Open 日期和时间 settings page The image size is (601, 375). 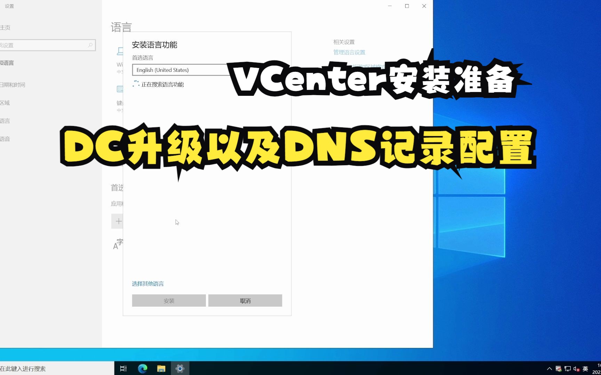(x=13, y=85)
